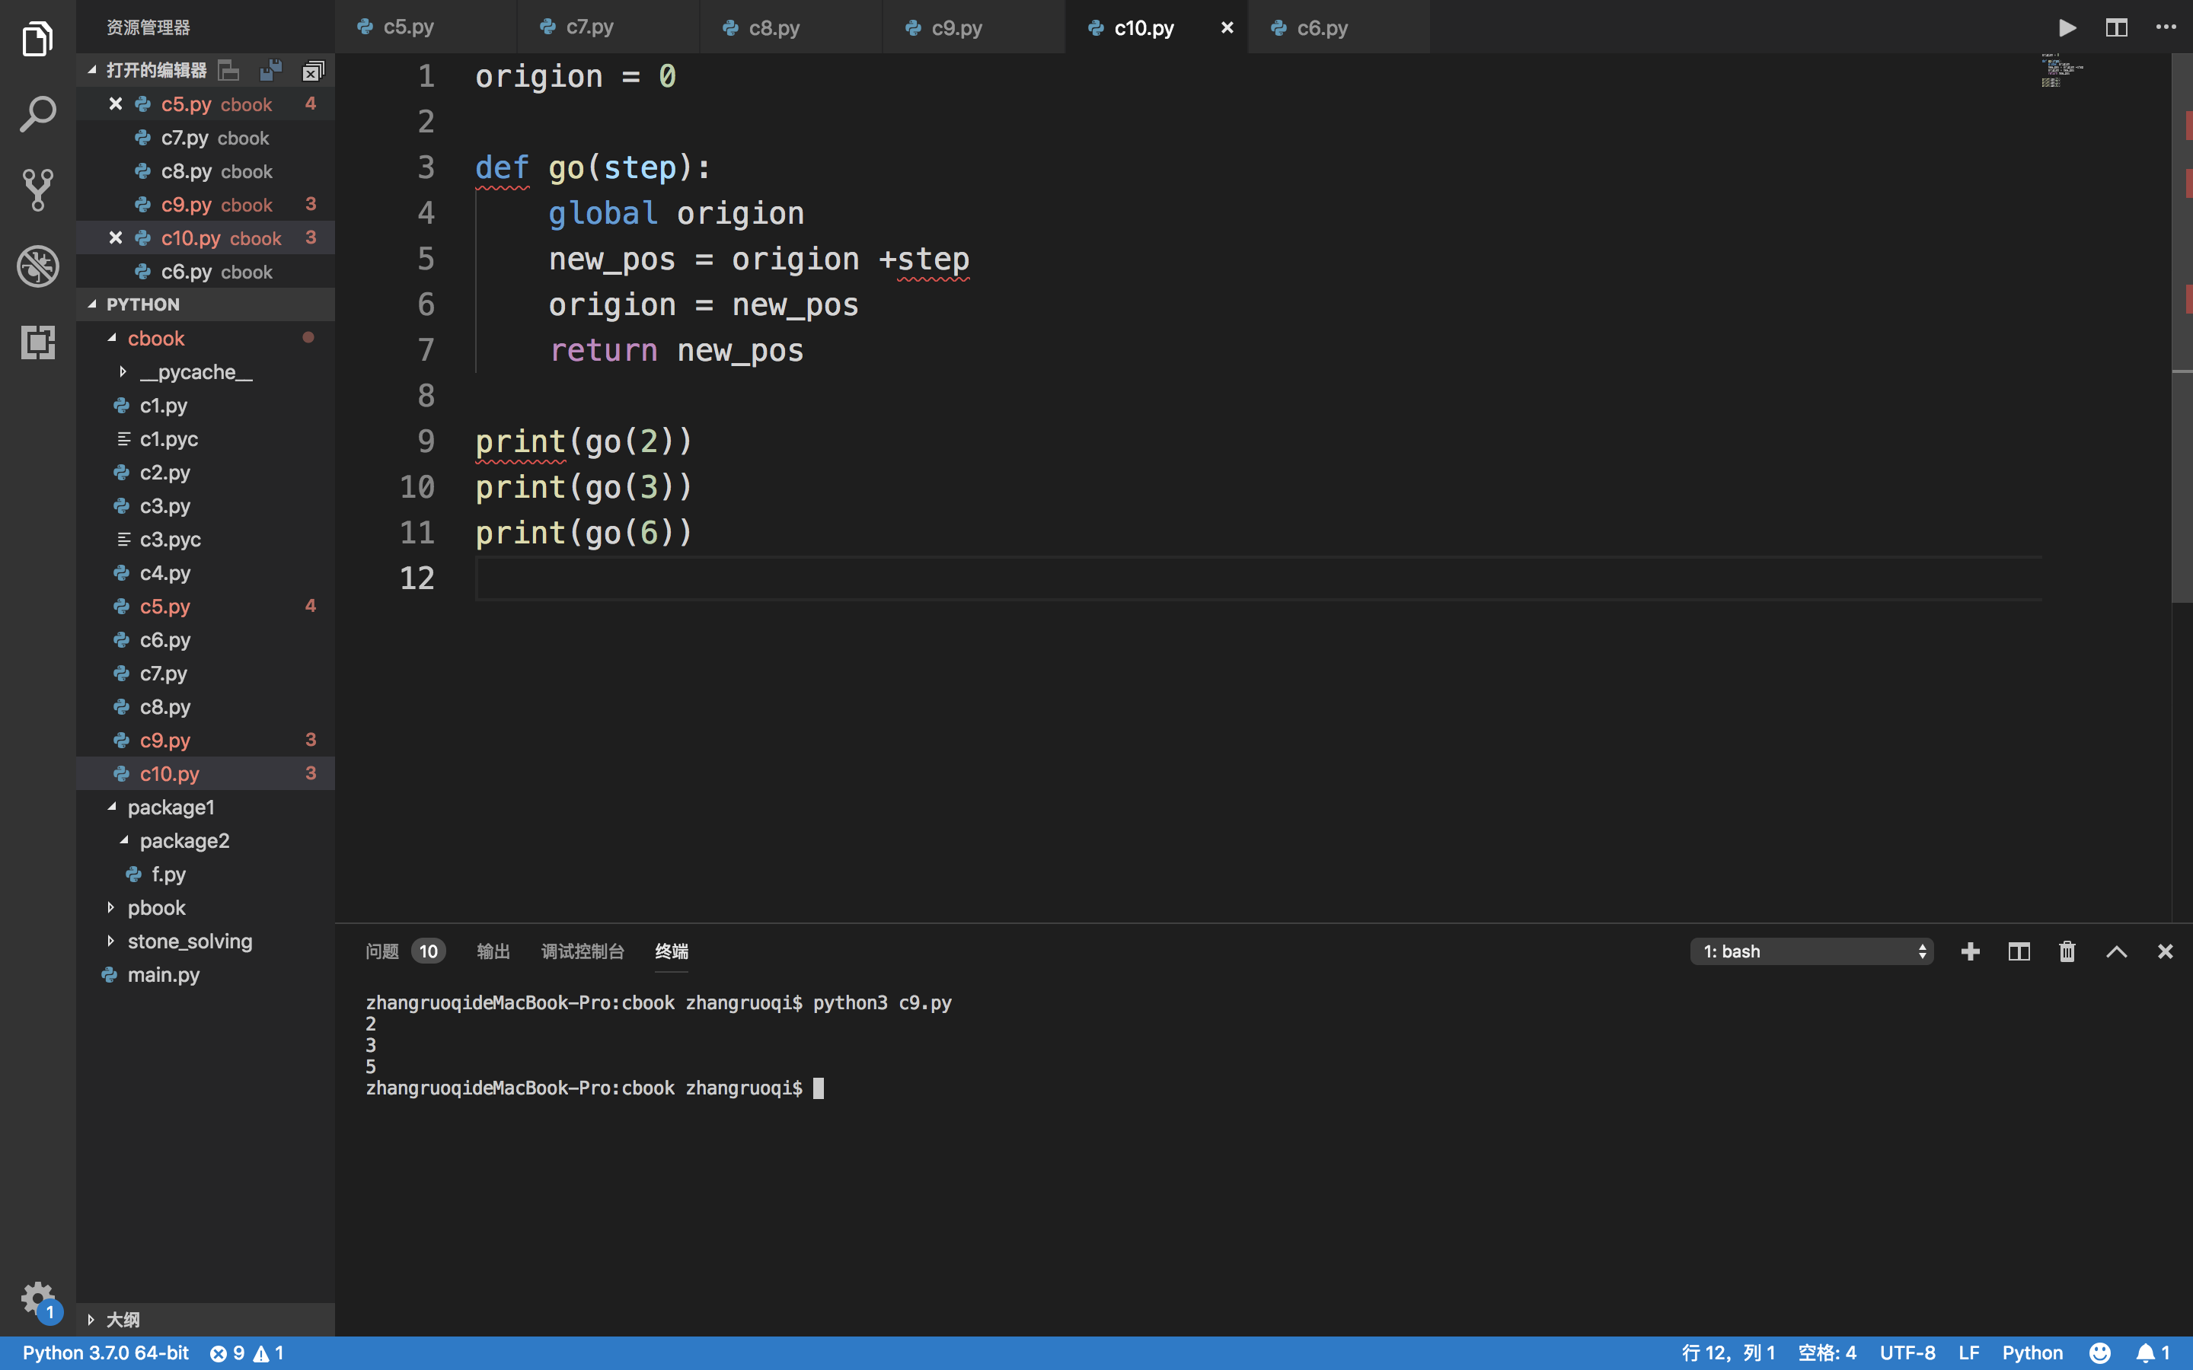Image resolution: width=2193 pixels, height=1370 pixels.
Task: Collapse the package1 folder
Action: pyautogui.click(x=111, y=807)
